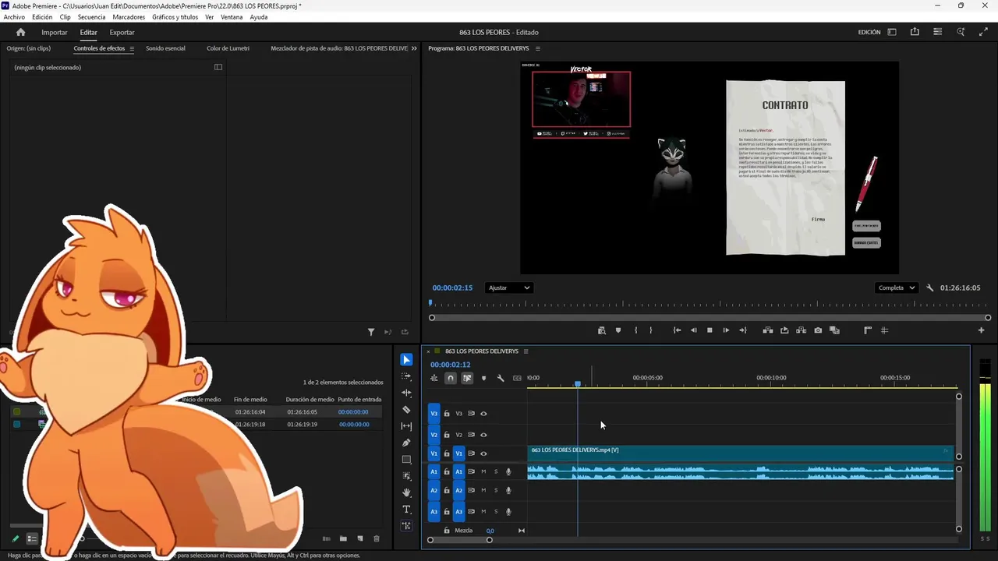Select the Track Select Forward tool
This screenshot has width=998, height=561.
(406, 376)
